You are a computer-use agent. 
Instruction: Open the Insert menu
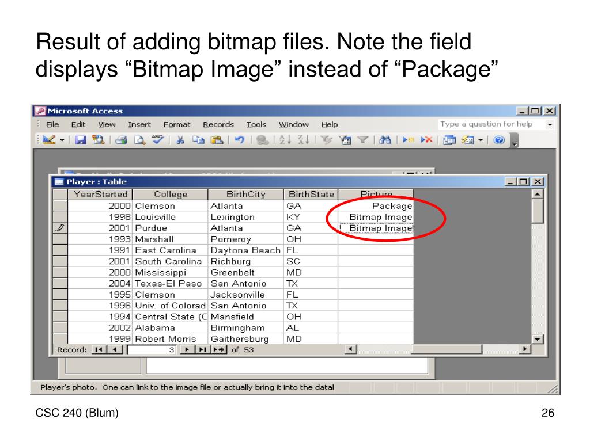click(x=139, y=124)
